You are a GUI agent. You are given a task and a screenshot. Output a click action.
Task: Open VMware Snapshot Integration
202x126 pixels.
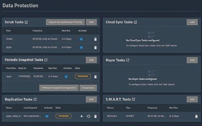[59, 88]
